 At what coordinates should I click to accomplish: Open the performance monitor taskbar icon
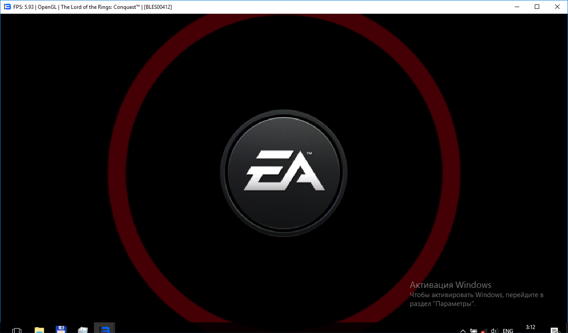pos(83,329)
